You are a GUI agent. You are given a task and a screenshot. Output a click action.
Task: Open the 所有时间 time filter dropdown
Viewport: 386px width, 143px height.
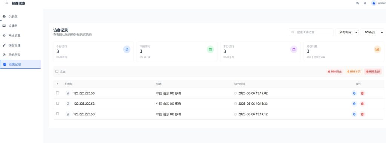click(x=347, y=32)
